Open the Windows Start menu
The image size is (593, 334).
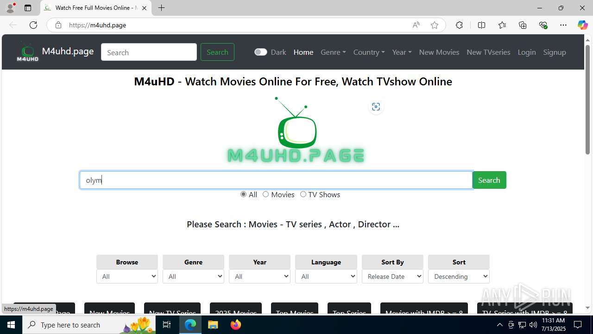point(11,325)
